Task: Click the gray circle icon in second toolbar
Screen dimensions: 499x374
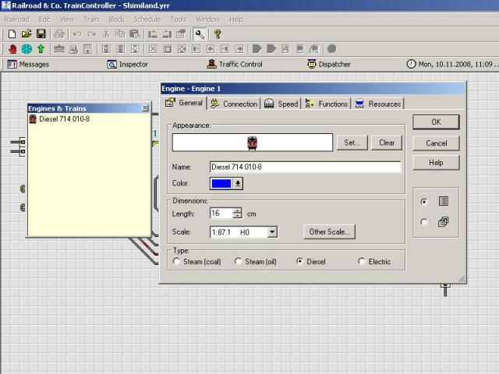Action: coord(331,49)
